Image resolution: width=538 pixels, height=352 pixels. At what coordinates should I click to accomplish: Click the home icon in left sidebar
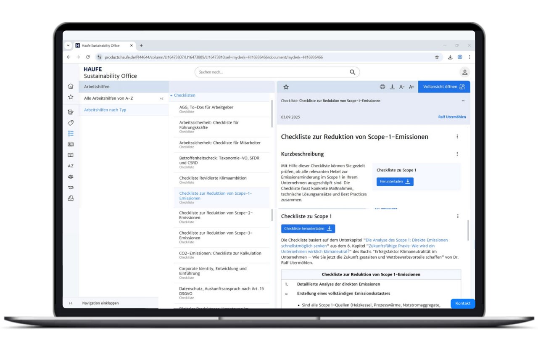tap(71, 86)
